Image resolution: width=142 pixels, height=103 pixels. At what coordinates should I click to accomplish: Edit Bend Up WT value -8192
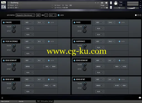(117, 85)
